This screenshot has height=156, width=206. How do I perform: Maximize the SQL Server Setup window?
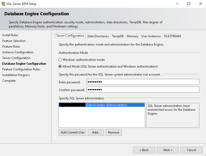(x=189, y=4)
